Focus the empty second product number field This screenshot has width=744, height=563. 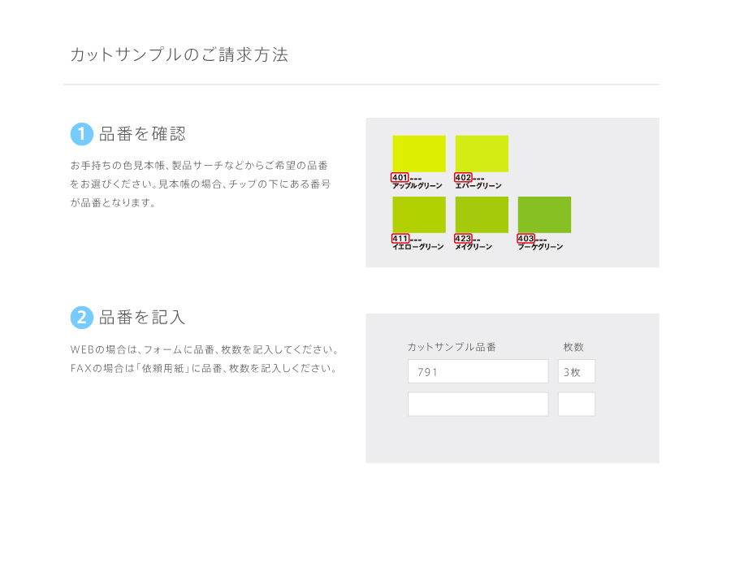coord(478,404)
